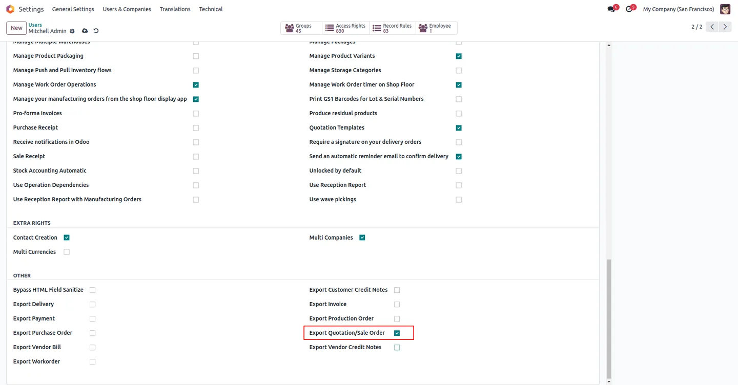Go to the previous record arrow
Image resolution: width=738 pixels, height=385 pixels.
click(712, 27)
